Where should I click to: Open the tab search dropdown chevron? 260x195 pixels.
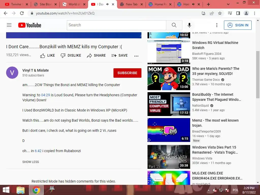228,4
